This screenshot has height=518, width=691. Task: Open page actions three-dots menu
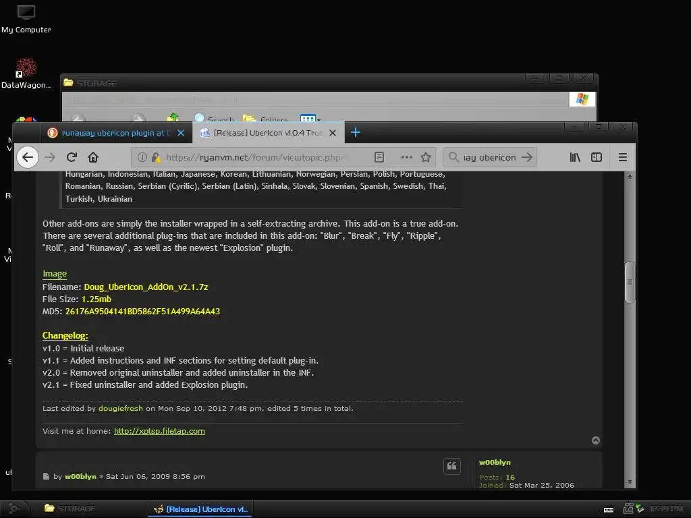407,157
